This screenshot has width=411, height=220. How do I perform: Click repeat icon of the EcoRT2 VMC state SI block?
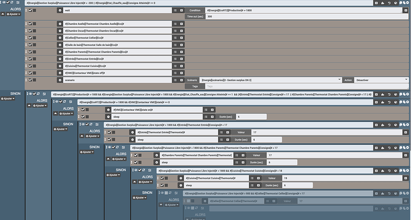64,101
